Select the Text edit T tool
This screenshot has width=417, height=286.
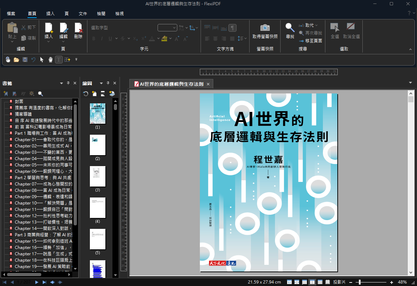click(x=59, y=60)
